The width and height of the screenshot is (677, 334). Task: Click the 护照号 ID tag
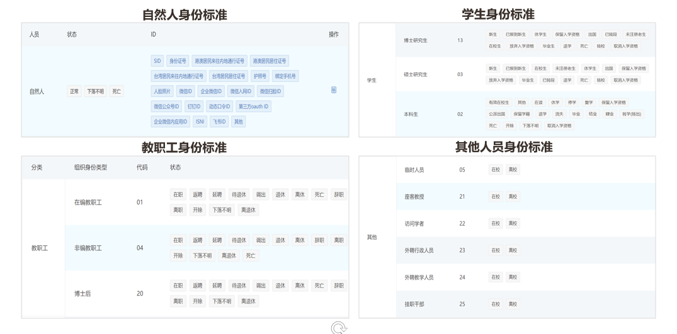(259, 76)
